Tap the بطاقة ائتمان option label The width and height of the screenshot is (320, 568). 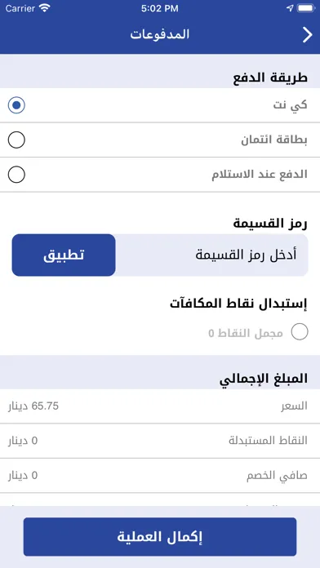(x=274, y=140)
